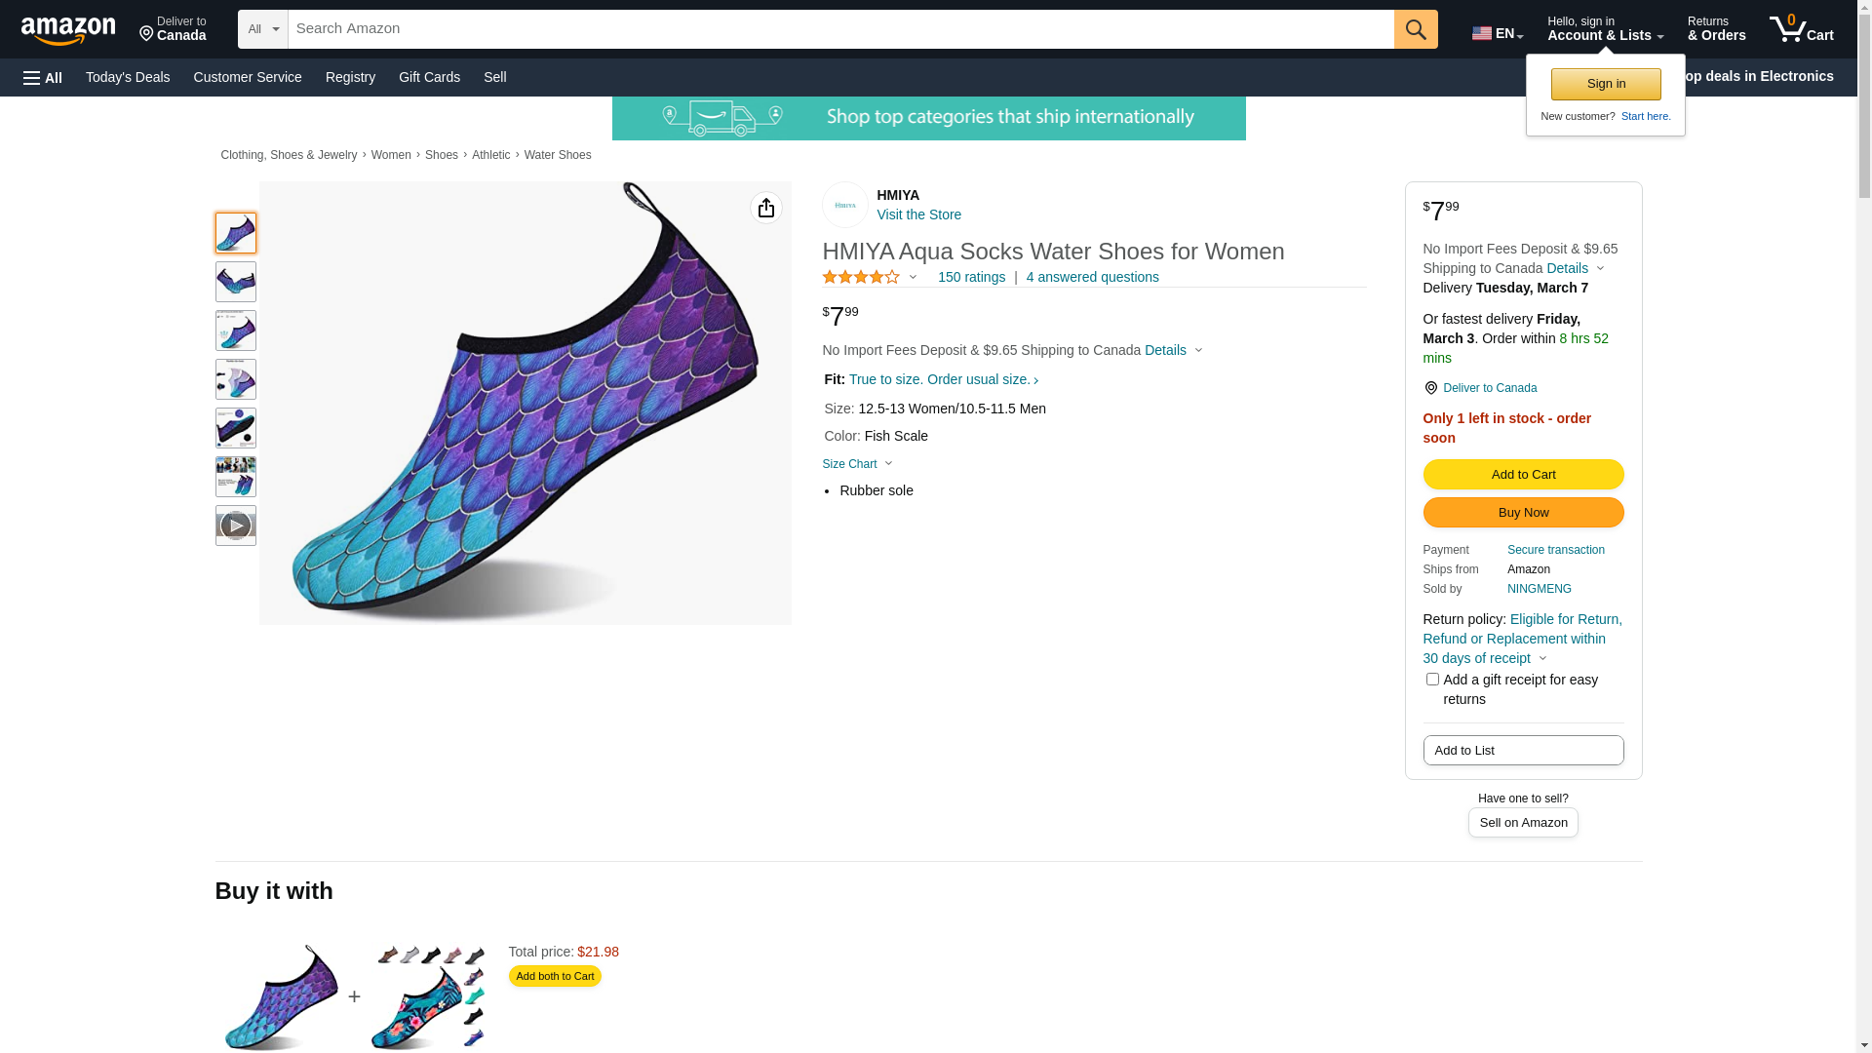The image size is (1872, 1053).
Task: Click the Buy Now button
Action: click(x=1523, y=513)
